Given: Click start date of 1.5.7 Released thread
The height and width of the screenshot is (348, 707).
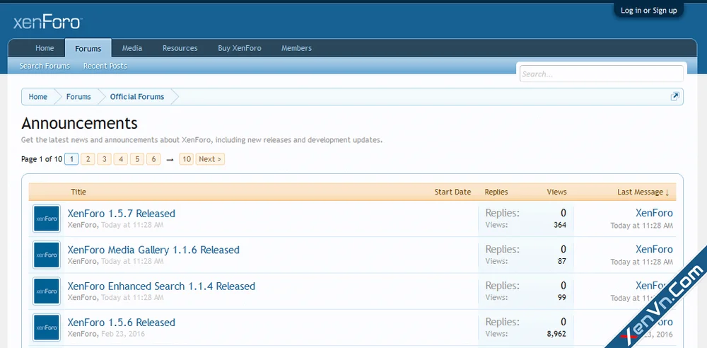Looking at the screenshot, I should coord(132,225).
